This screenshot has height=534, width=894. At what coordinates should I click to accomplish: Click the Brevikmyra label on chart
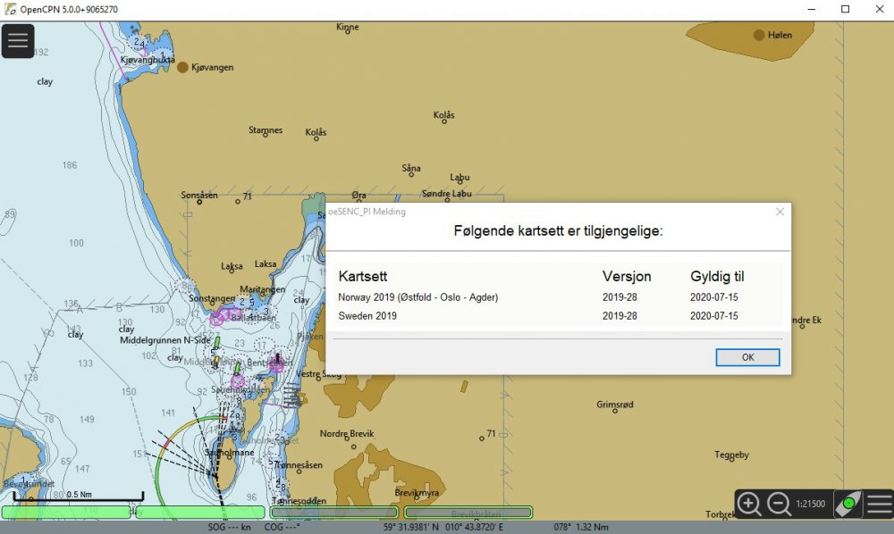click(x=417, y=492)
